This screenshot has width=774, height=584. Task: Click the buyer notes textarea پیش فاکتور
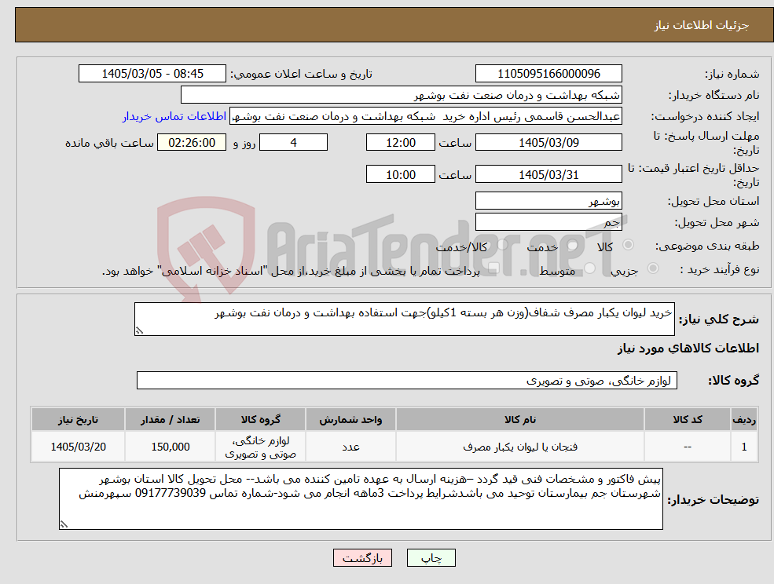(x=361, y=498)
